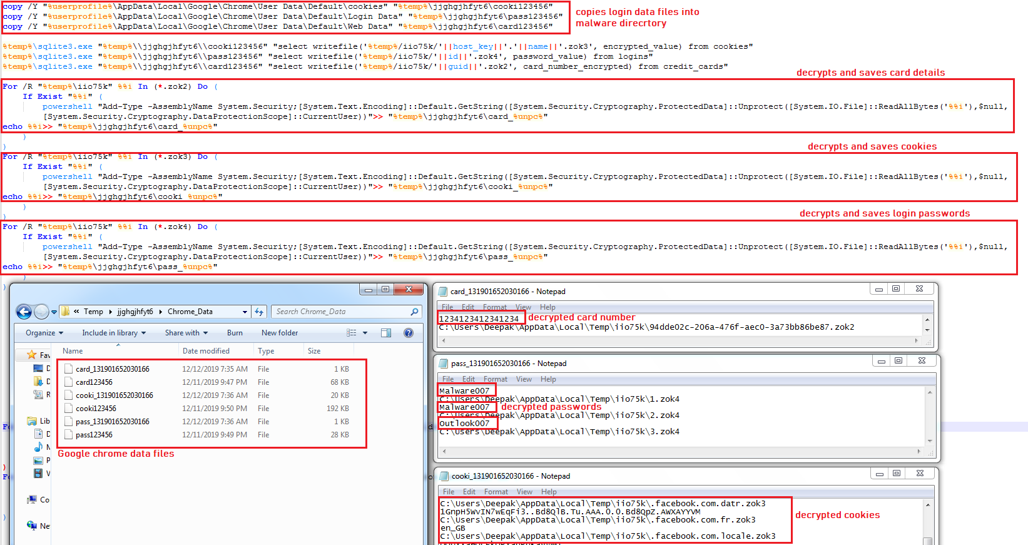Click the Type column header

(x=266, y=351)
